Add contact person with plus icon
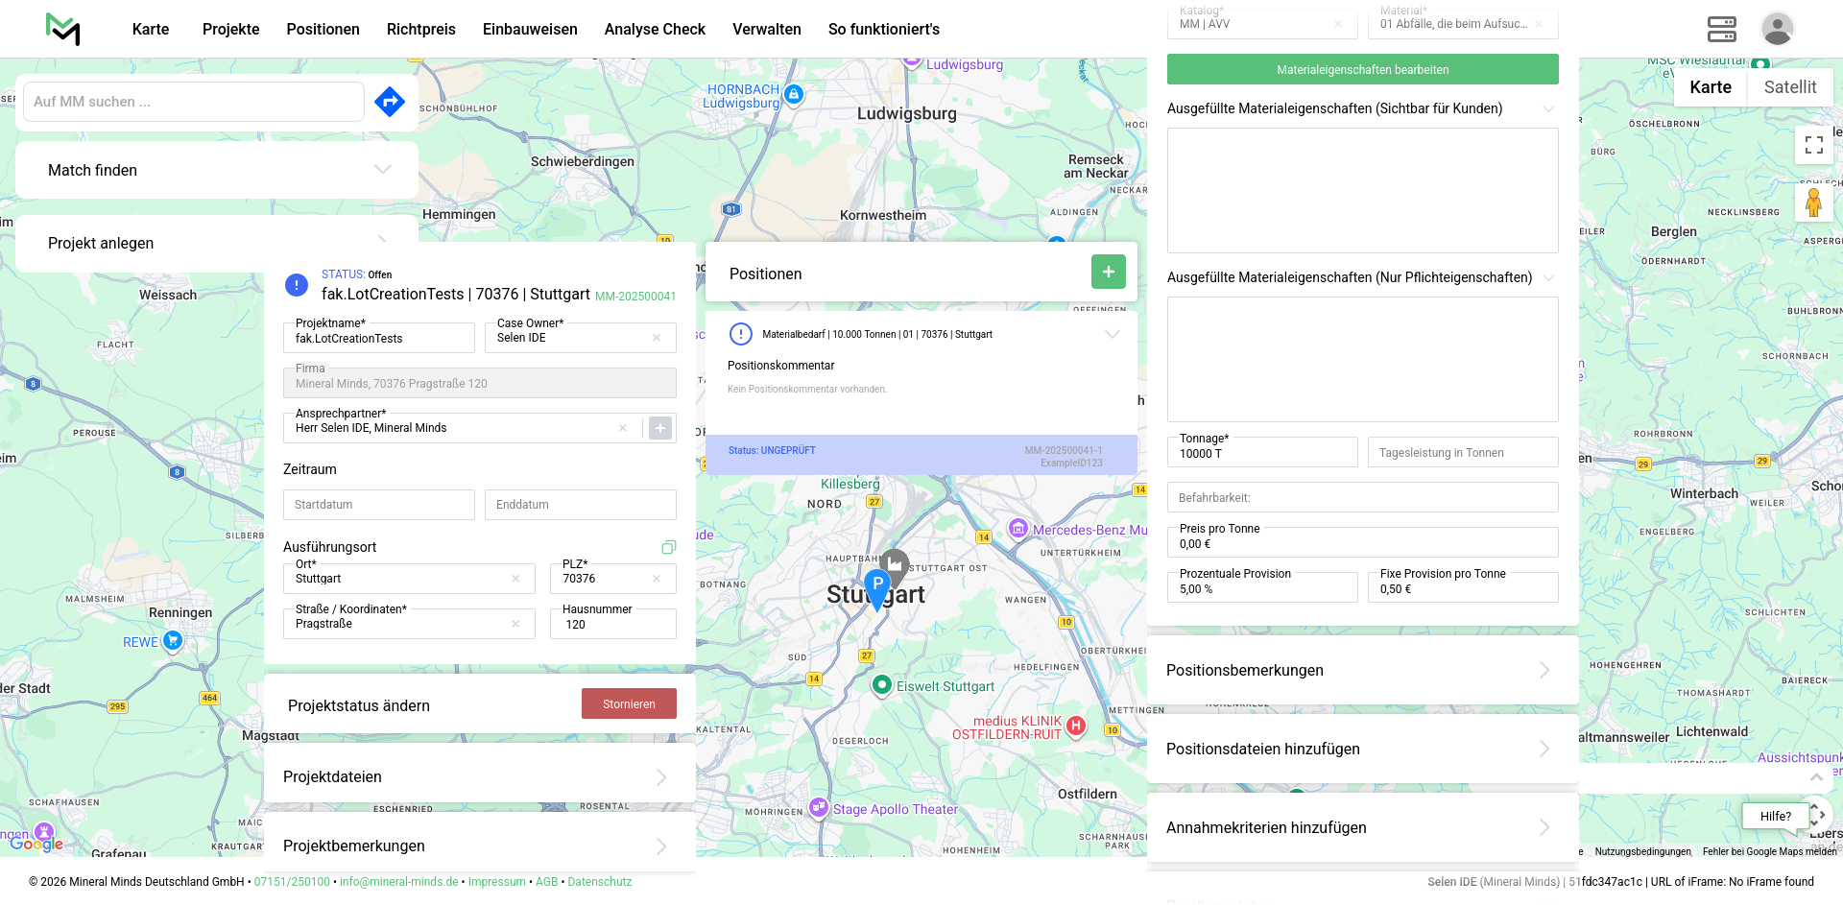 [660, 428]
